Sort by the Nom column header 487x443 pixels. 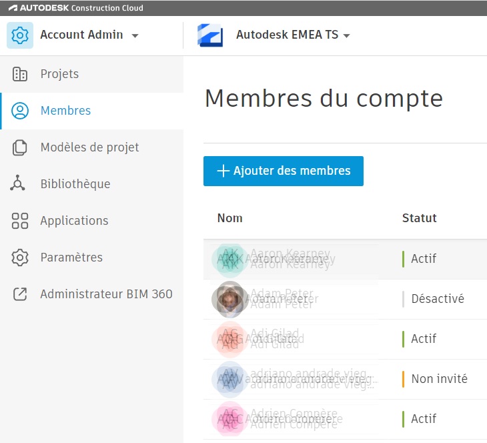230,218
